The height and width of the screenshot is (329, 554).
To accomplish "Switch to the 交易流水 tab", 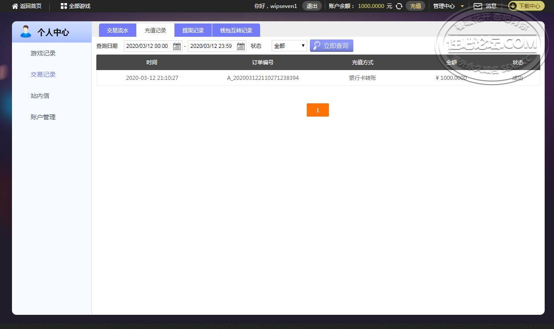I will coord(118,30).
